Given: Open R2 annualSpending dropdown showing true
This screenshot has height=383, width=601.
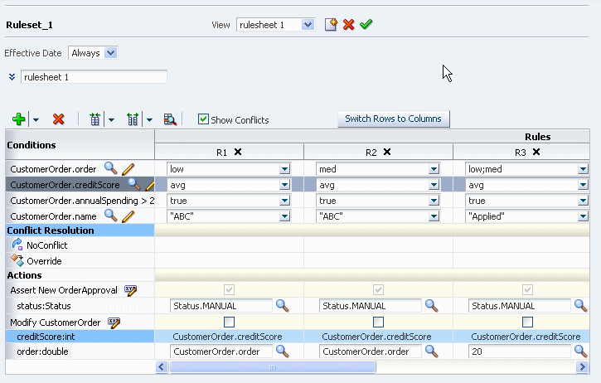Looking at the screenshot, I should 434,201.
